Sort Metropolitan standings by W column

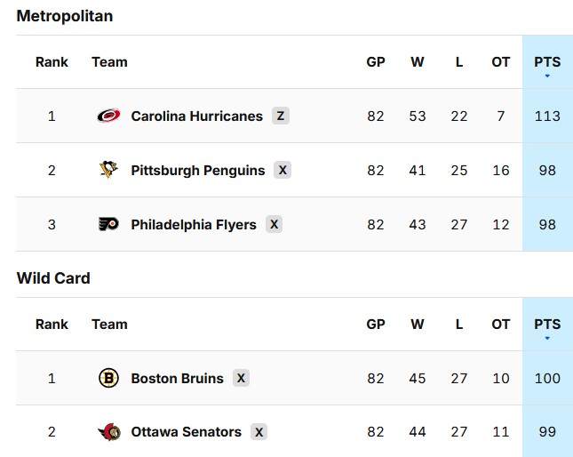coord(418,62)
